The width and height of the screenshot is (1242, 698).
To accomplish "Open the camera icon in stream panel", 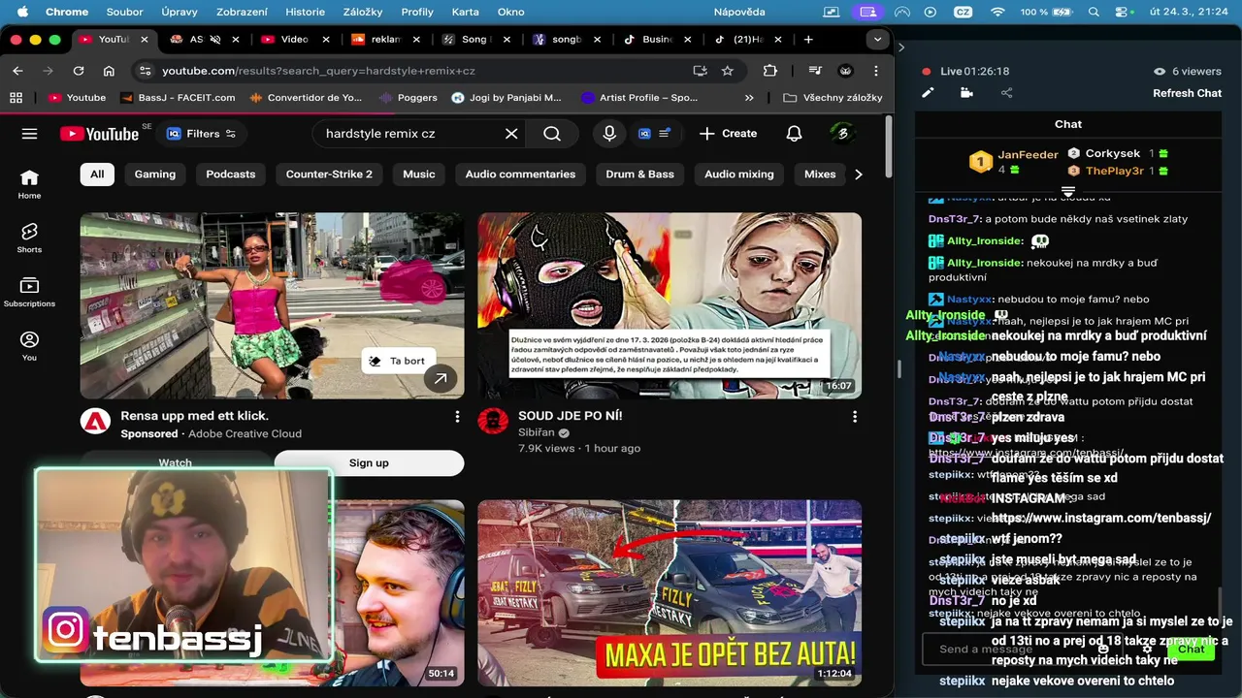I will 966,93.
